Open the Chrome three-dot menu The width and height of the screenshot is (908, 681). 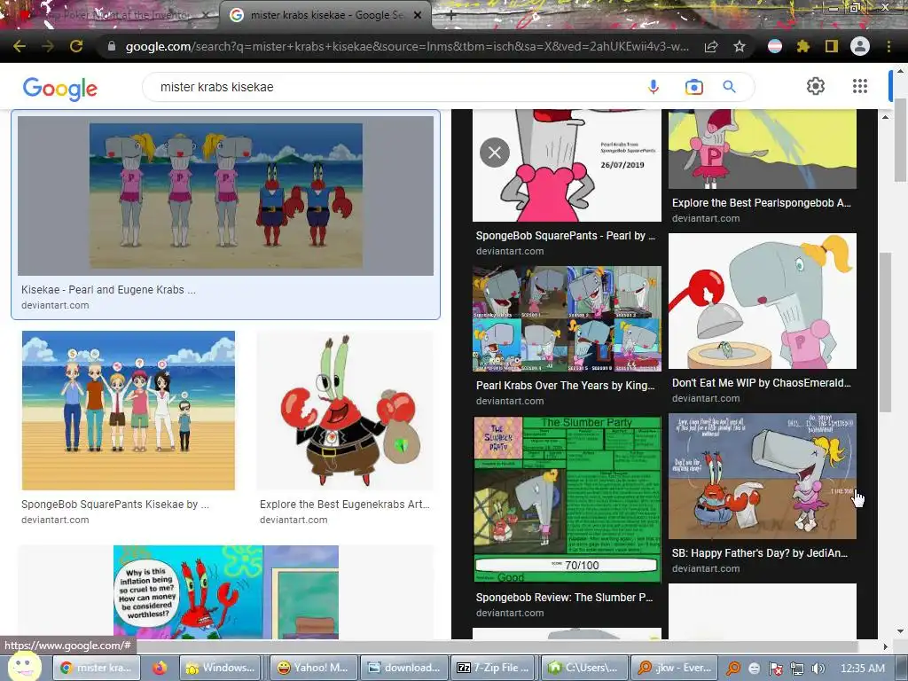pyautogui.click(x=888, y=46)
